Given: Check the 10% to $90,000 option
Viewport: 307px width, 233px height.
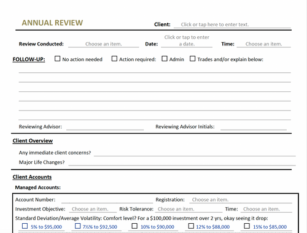Looking at the screenshot, I should click(134, 226).
